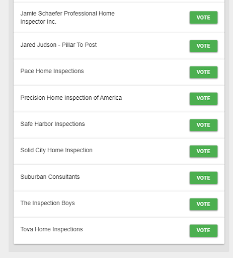Image resolution: width=233 pixels, height=258 pixels.
Task: Click the word Inspector Inc. in first entry
Action: (x=38, y=22)
